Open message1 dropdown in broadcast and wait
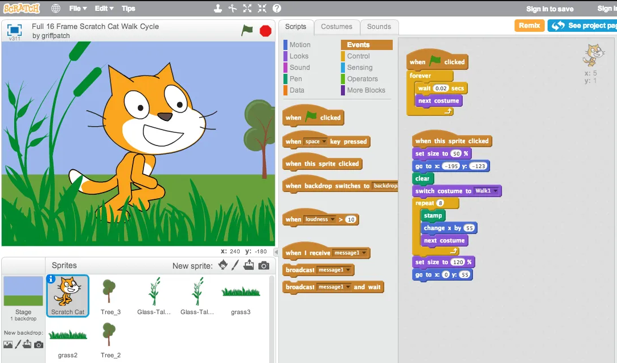This screenshot has width=617, height=363. pyautogui.click(x=334, y=287)
